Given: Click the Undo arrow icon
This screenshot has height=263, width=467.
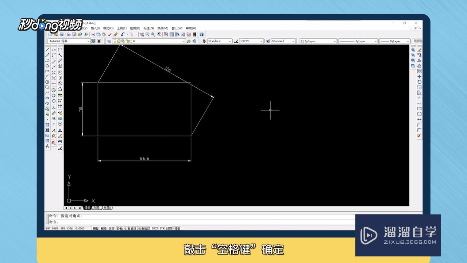Looking at the screenshot, I should click(123, 34).
